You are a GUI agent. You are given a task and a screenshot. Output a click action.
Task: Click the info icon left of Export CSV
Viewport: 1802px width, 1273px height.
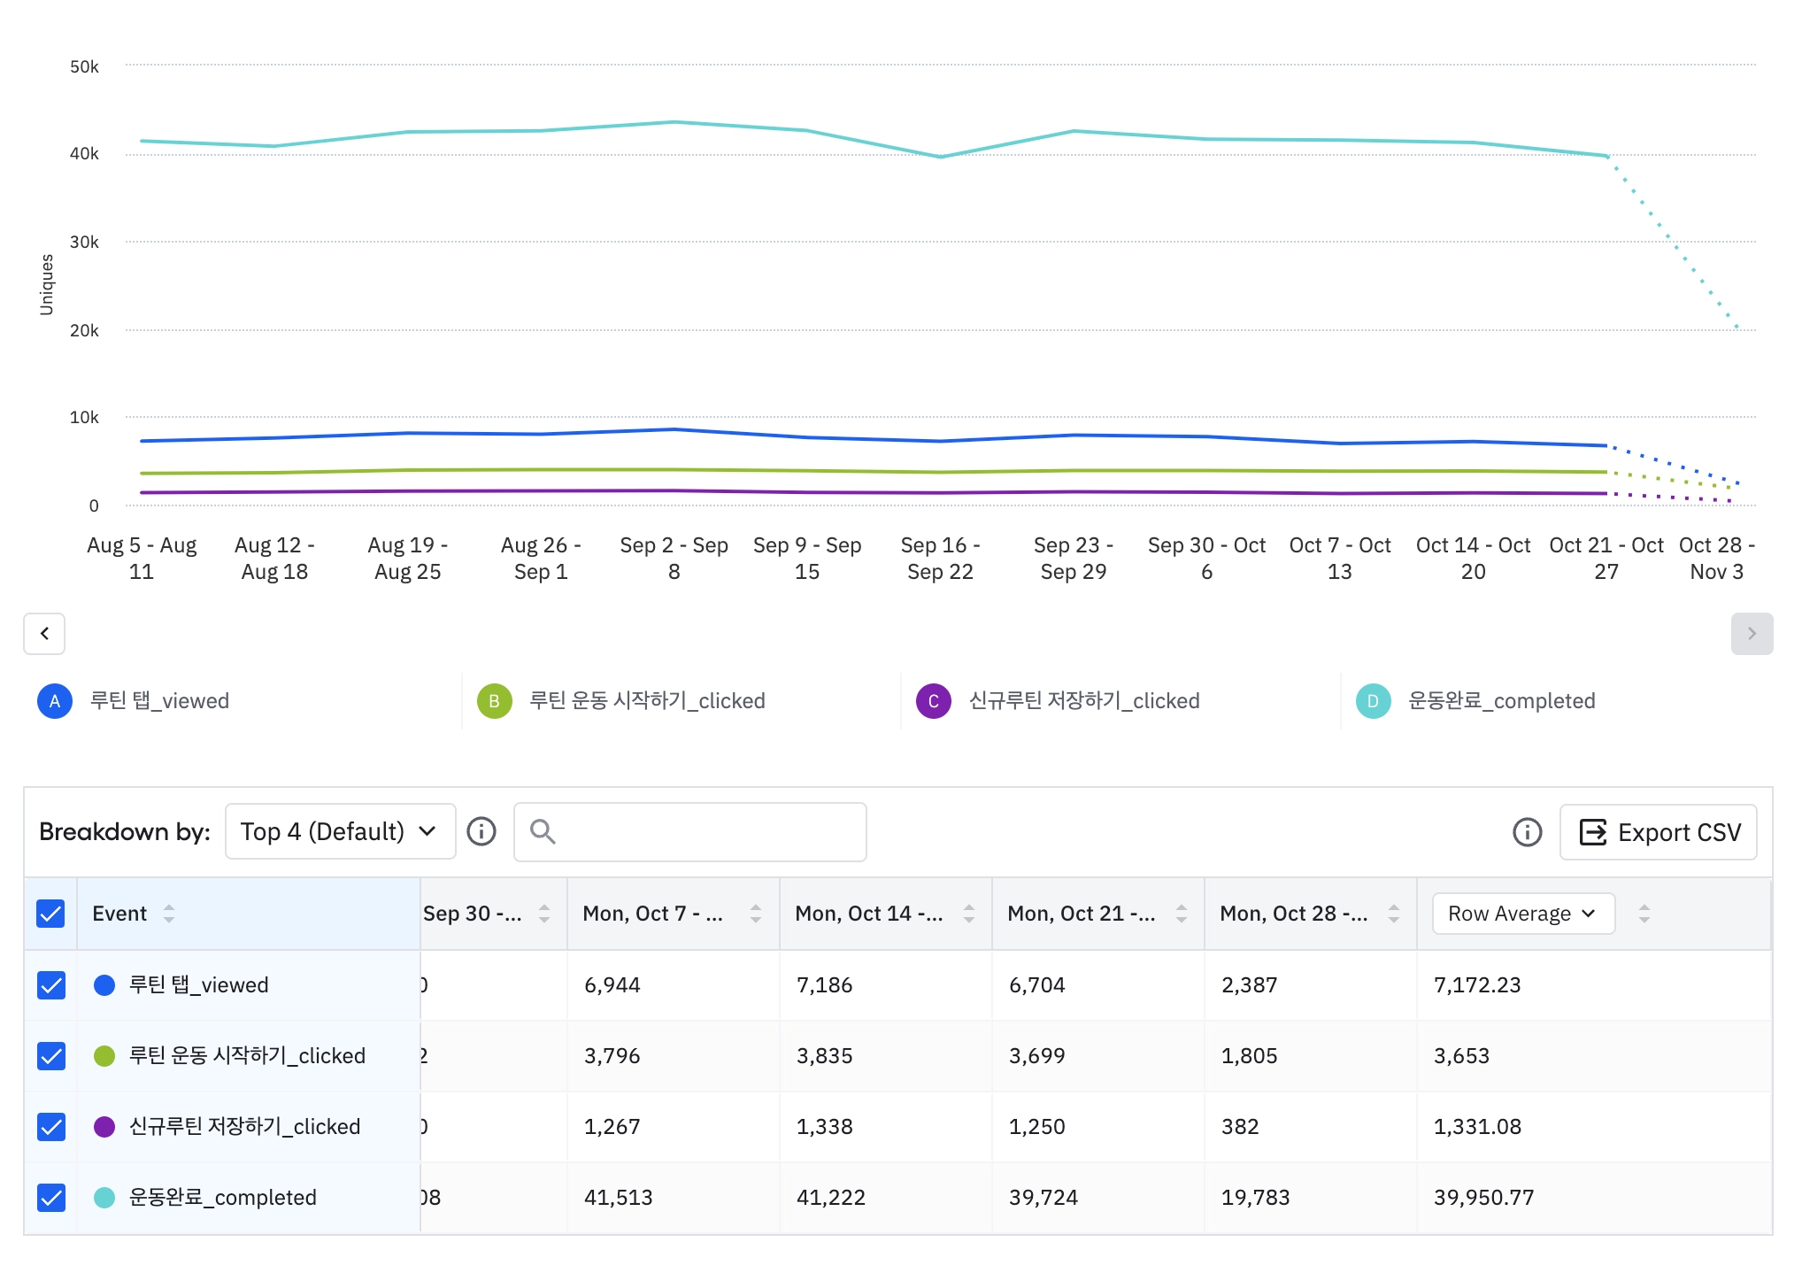tap(1527, 832)
